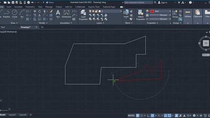
Task: Expand the Properties panel dropdown
Action: [152, 23]
